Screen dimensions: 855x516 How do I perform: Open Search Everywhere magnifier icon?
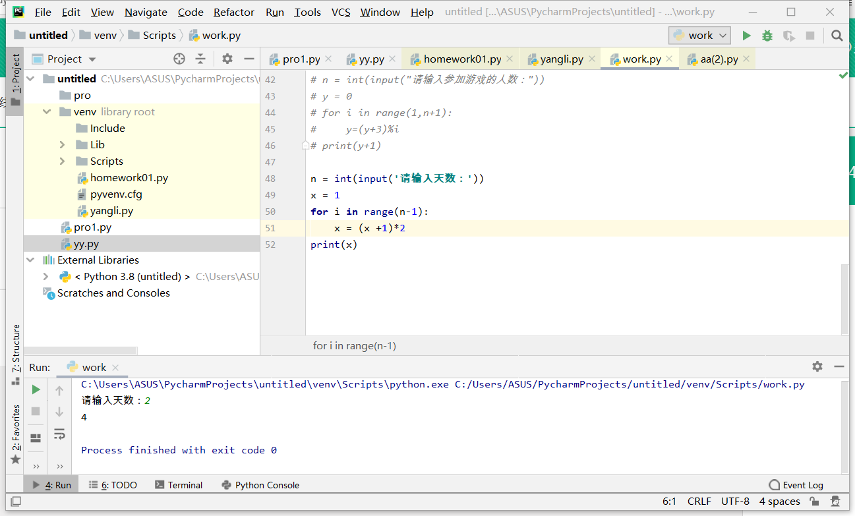click(837, 36)
